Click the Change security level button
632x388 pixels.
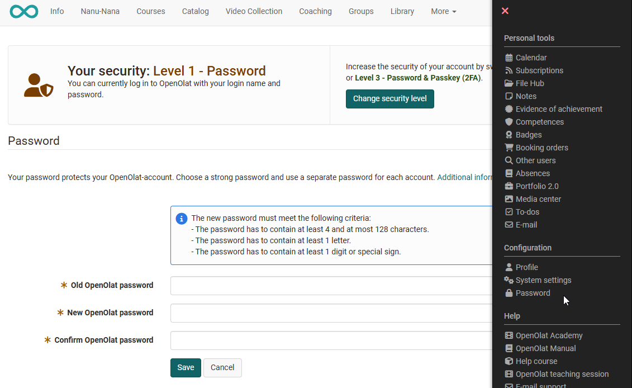389,98
